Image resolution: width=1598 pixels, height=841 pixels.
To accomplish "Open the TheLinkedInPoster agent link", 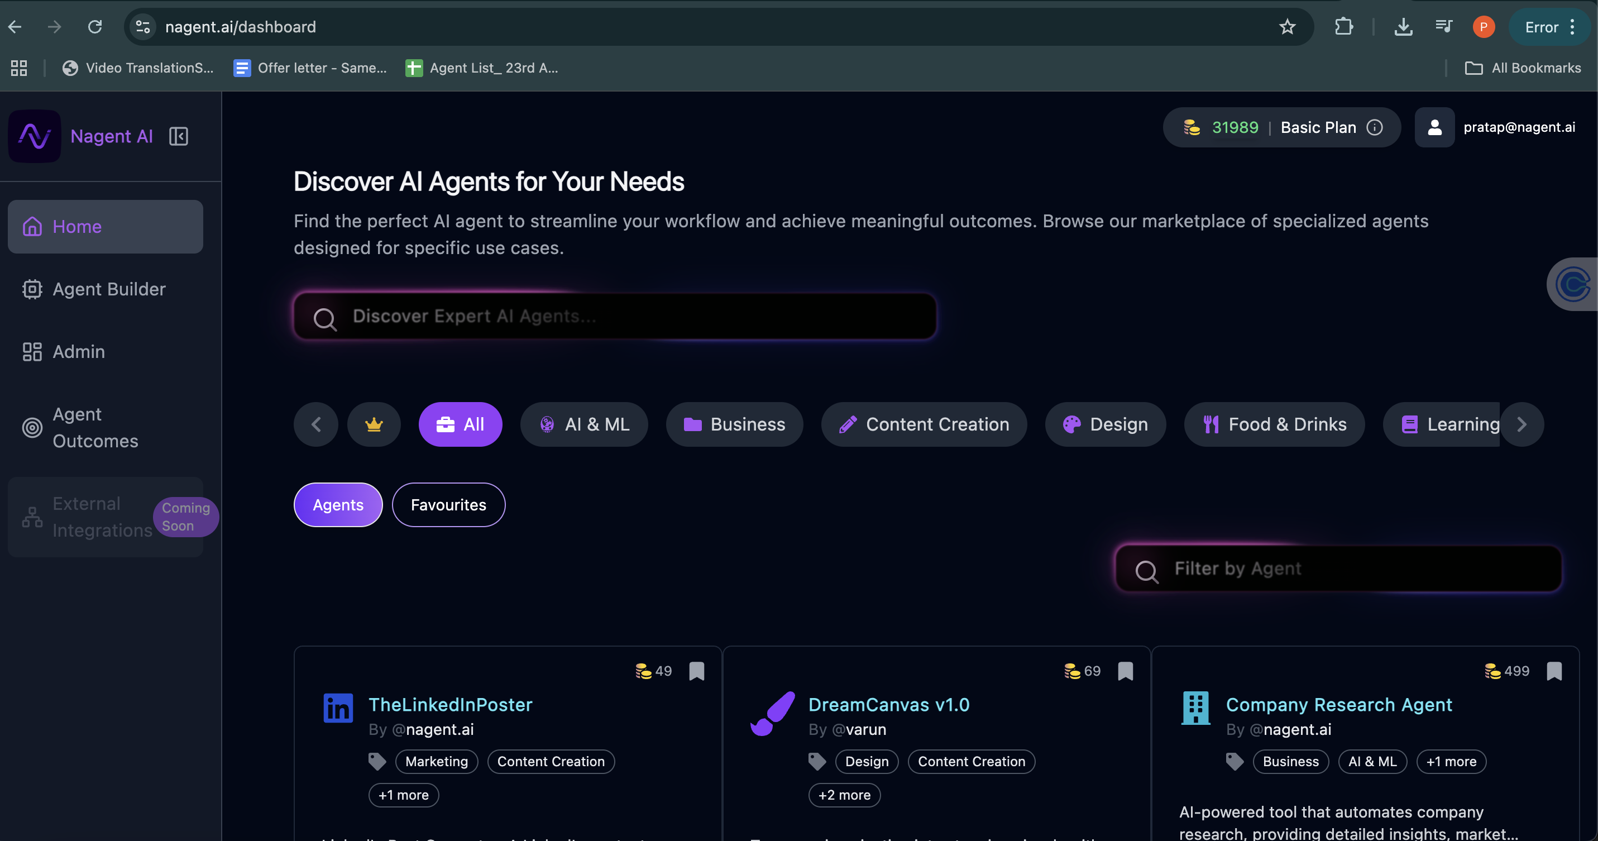I will point(451,705).
